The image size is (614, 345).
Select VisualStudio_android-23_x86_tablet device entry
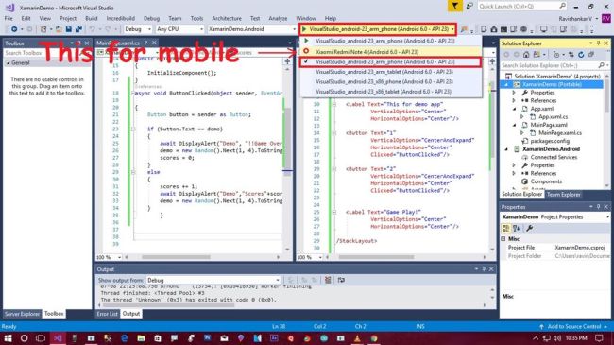pos(390,92)
